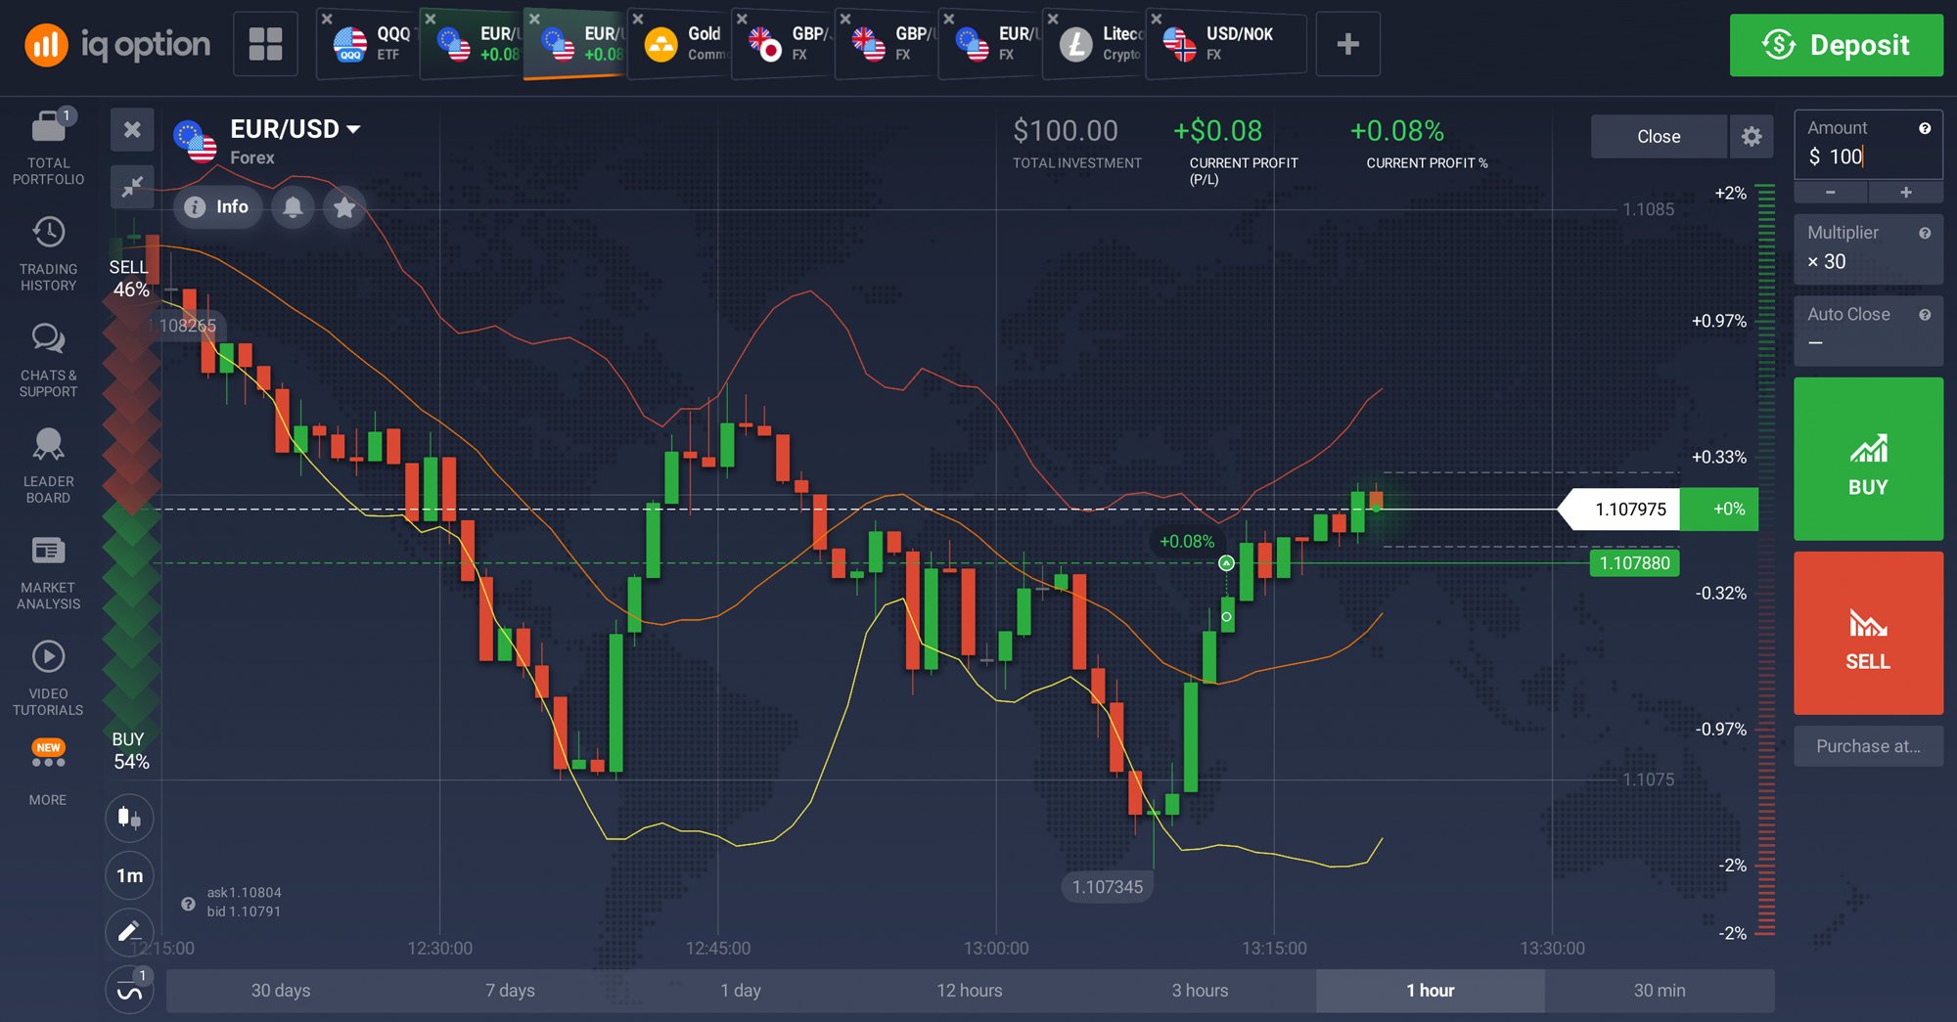Click the SELL 46% sentiment indicator

130,279
